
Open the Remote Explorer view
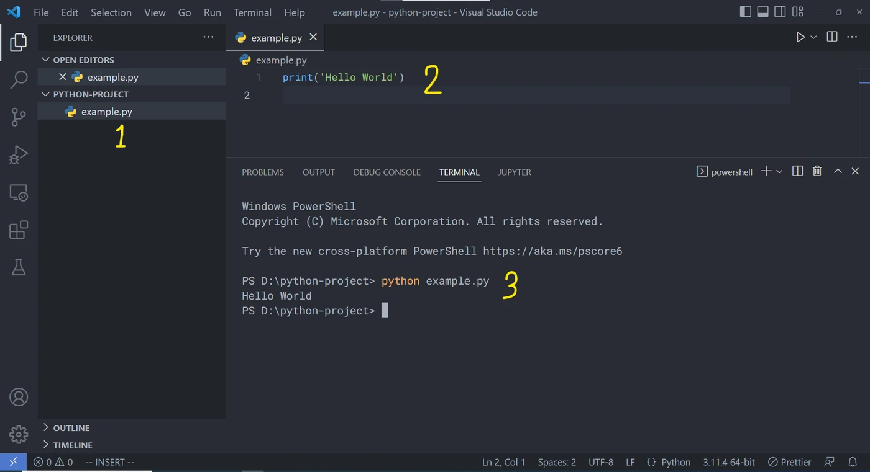coord(19,192)
